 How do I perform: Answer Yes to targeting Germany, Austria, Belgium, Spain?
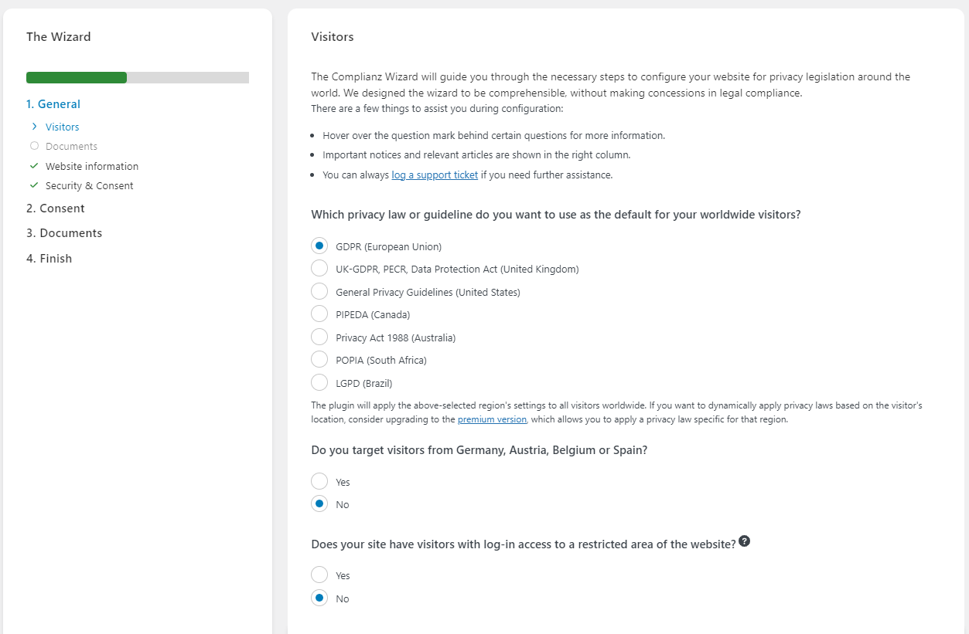click(x=319, y=482)
